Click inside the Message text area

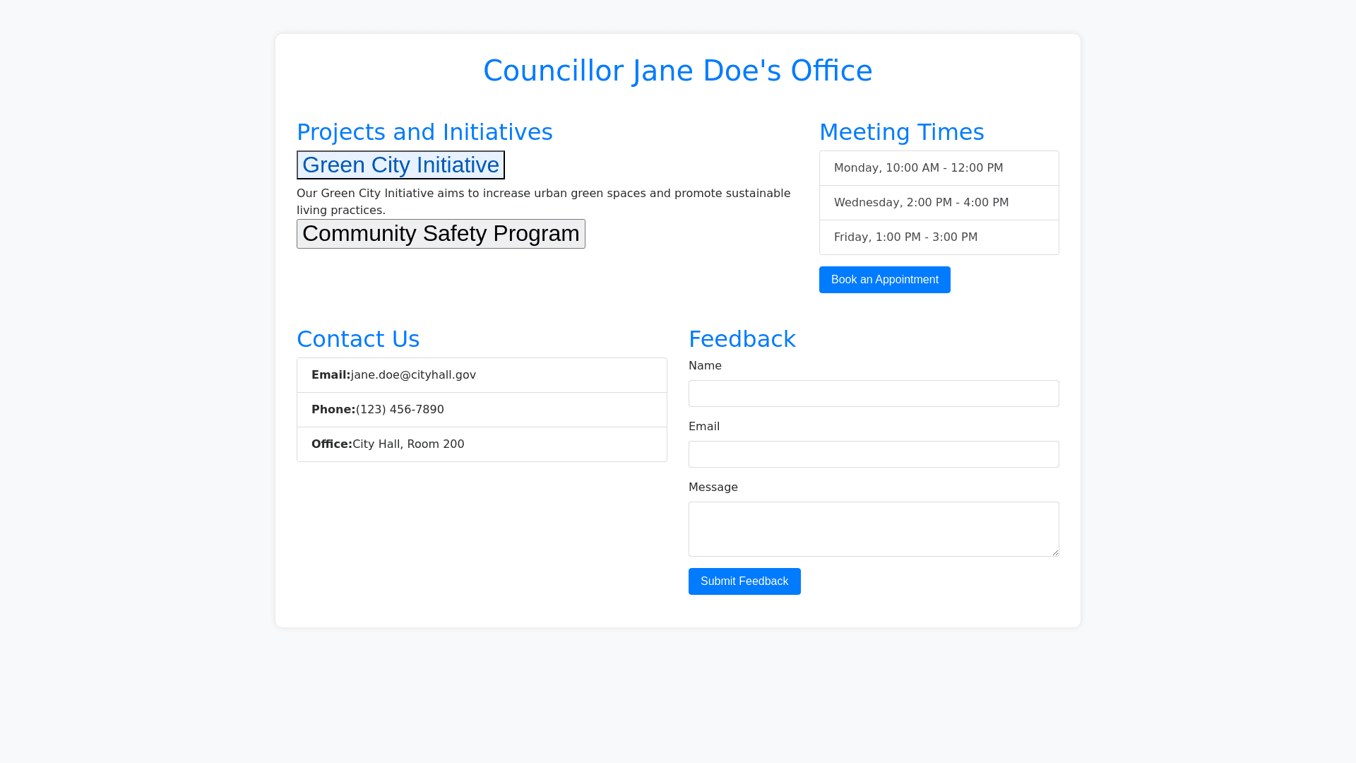click(x=873, y=528)
